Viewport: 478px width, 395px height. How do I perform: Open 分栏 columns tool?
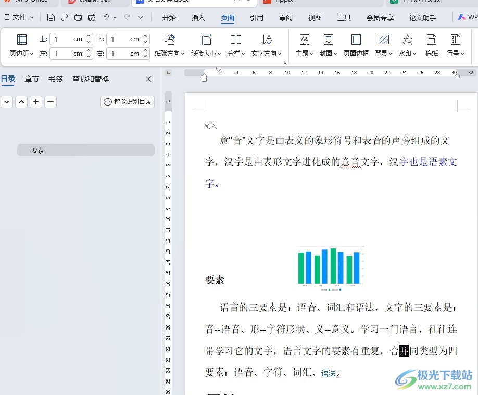pyautogui.click(x=236, y=45)
